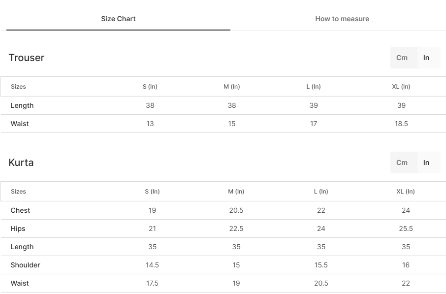Select Trouser Waist XL value 18.5
Screen dimensions: 446x294
coord(401,124)
